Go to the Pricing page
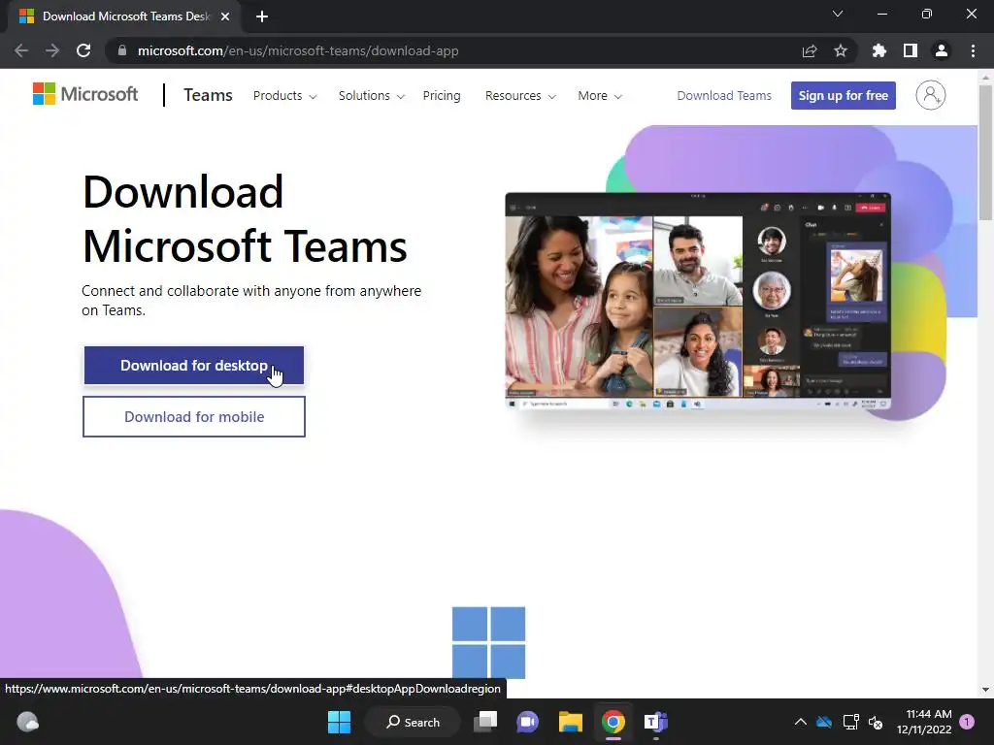994x745 pixels. coord(442,96)
